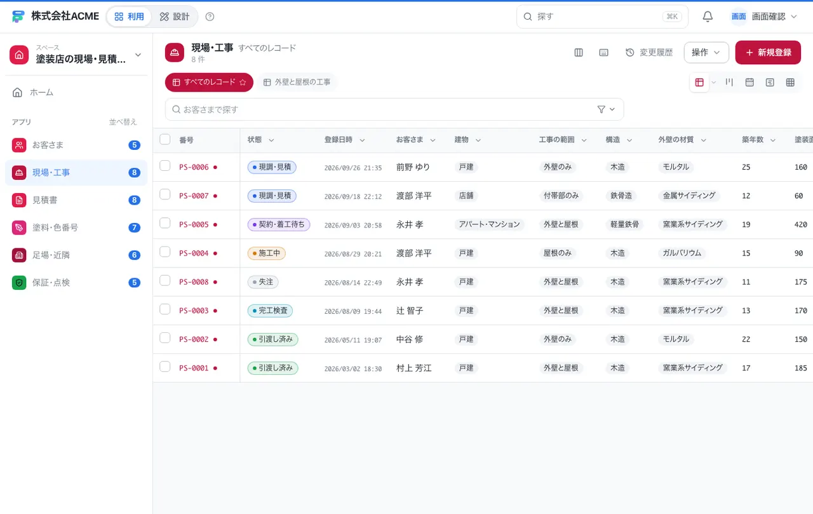Switch to the 設計 mode tab
Image resolution: width=813 pixels, height=514 pixels.
[175, 17]
